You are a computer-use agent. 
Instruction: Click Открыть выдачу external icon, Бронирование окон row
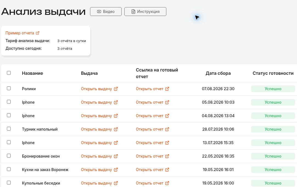pos(116,156)
